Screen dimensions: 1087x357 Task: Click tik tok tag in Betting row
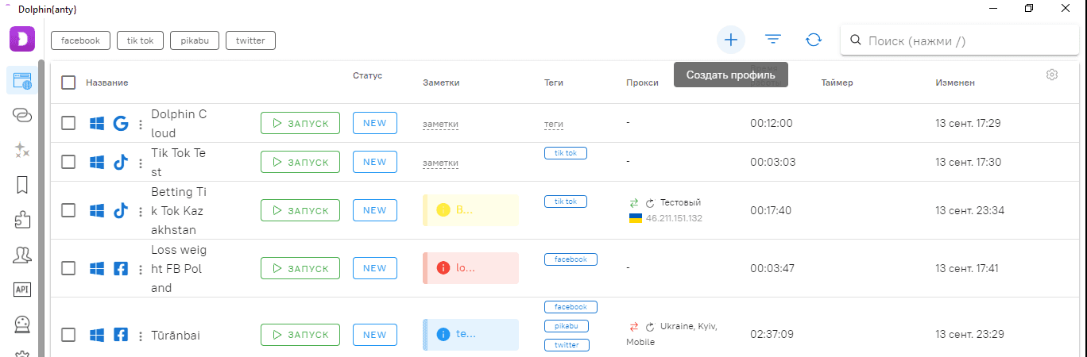pyautogui.click(x=566, y=202)
